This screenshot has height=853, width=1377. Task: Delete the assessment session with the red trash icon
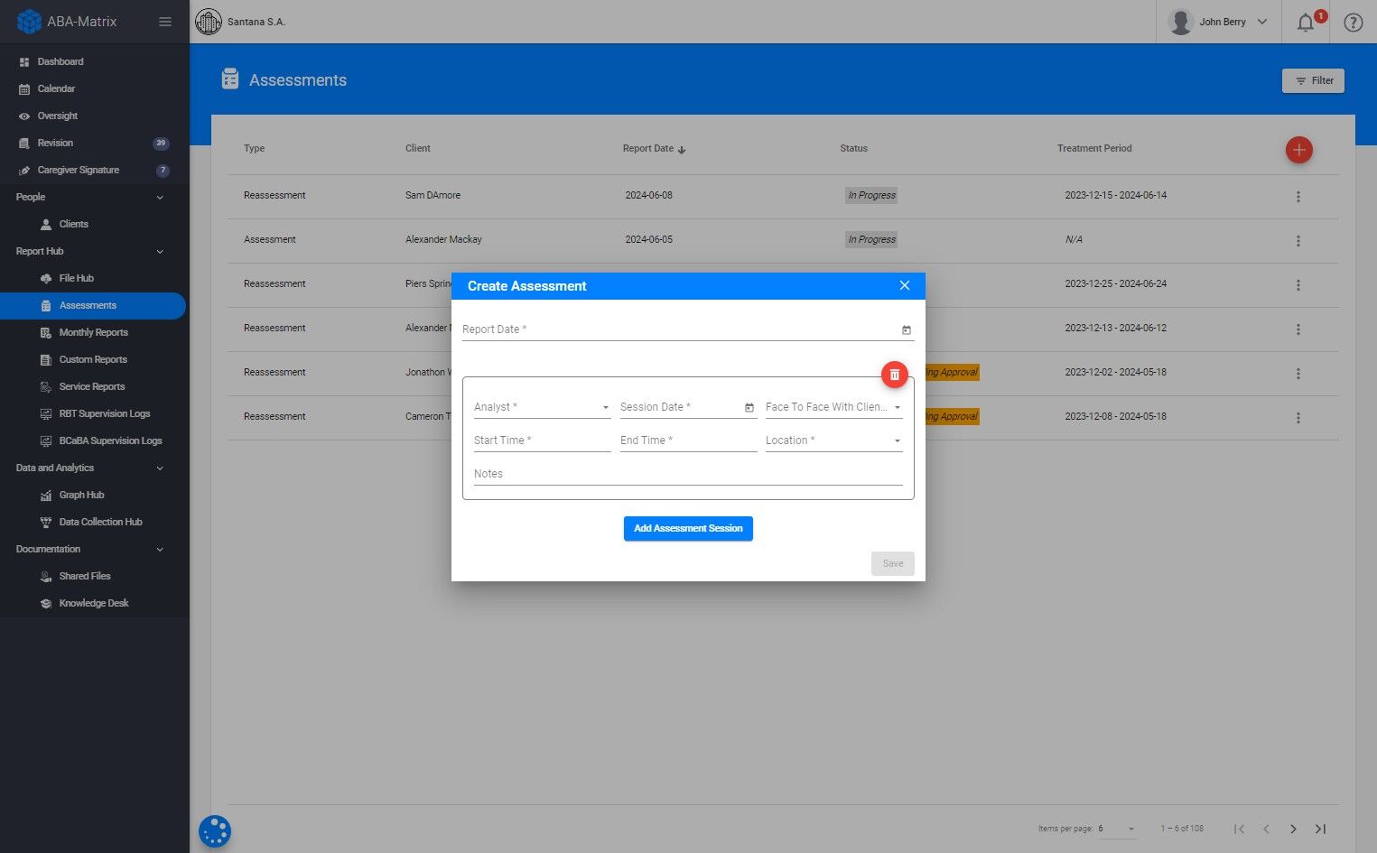coord(894,375)
